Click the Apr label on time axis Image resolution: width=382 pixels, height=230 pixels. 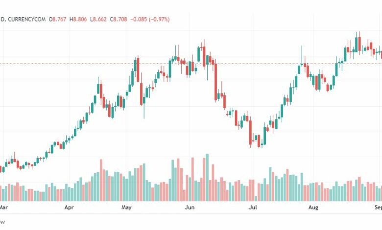(69, 207)
